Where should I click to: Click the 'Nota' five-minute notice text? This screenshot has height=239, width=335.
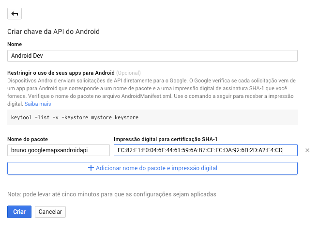(x=111, y=194)
